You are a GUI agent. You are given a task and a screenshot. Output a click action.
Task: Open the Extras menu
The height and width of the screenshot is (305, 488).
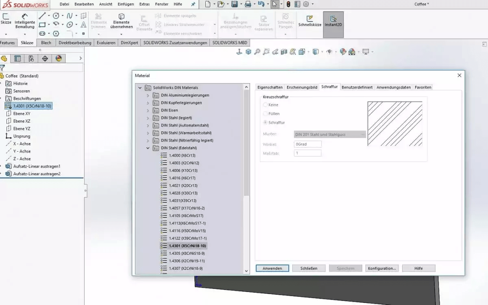[144, 4]
